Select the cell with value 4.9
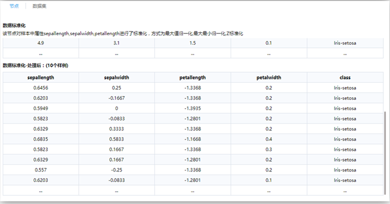Screen dimensions: 390x204 click(41, 43)
